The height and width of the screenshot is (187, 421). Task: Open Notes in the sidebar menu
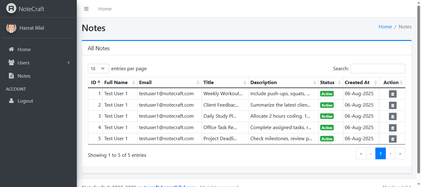coord(38,76)
